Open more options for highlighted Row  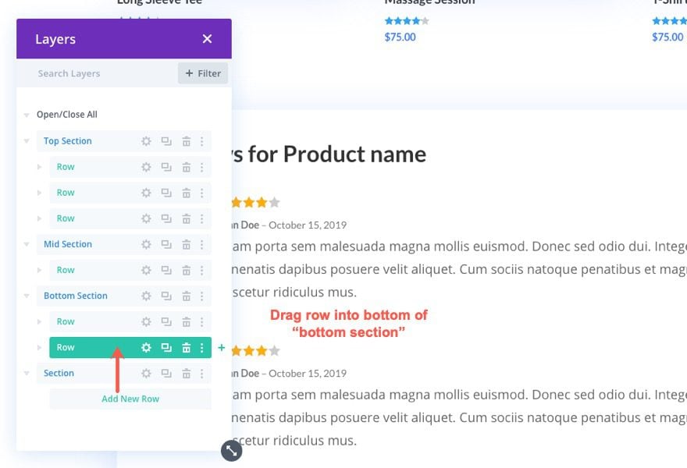[202, 348]
